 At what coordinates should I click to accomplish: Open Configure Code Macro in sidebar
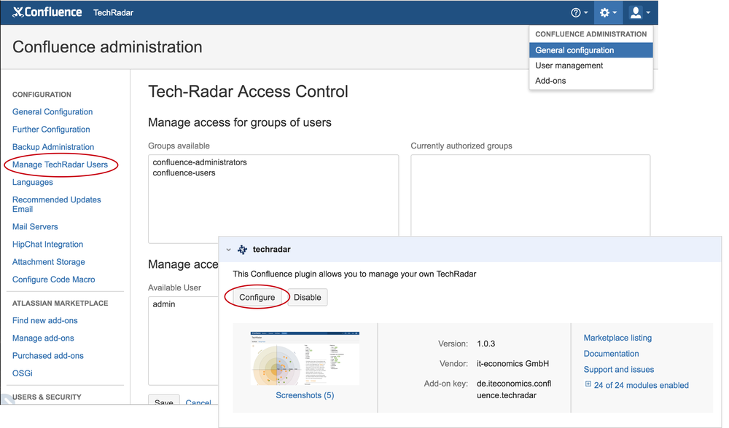(x=53, y=280)
